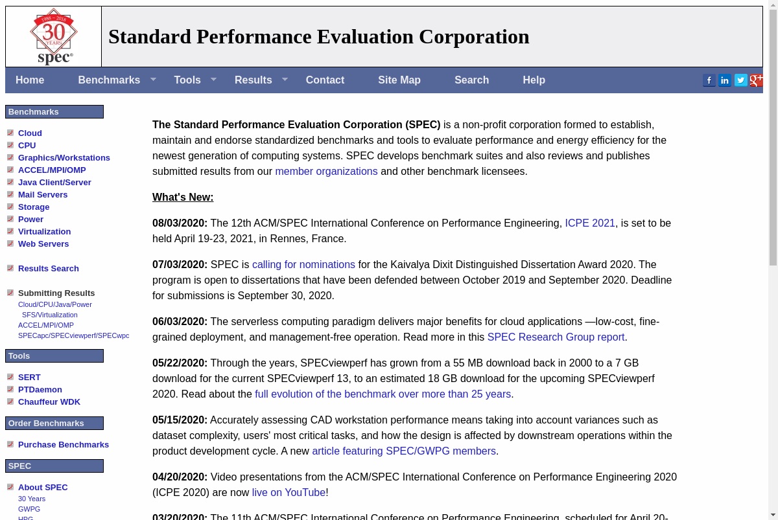Click the bullet icon beside Chauffeur WDK
The height and width of the screenshot is (520, 778).
click(10, 401)
